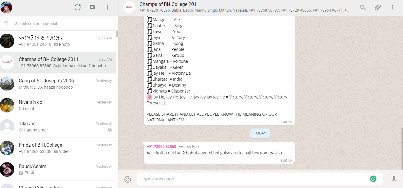Viewport: 403px width, 188px height.
Task: Click the search magnifier icon in sidebar
Action: click(7, 23)
